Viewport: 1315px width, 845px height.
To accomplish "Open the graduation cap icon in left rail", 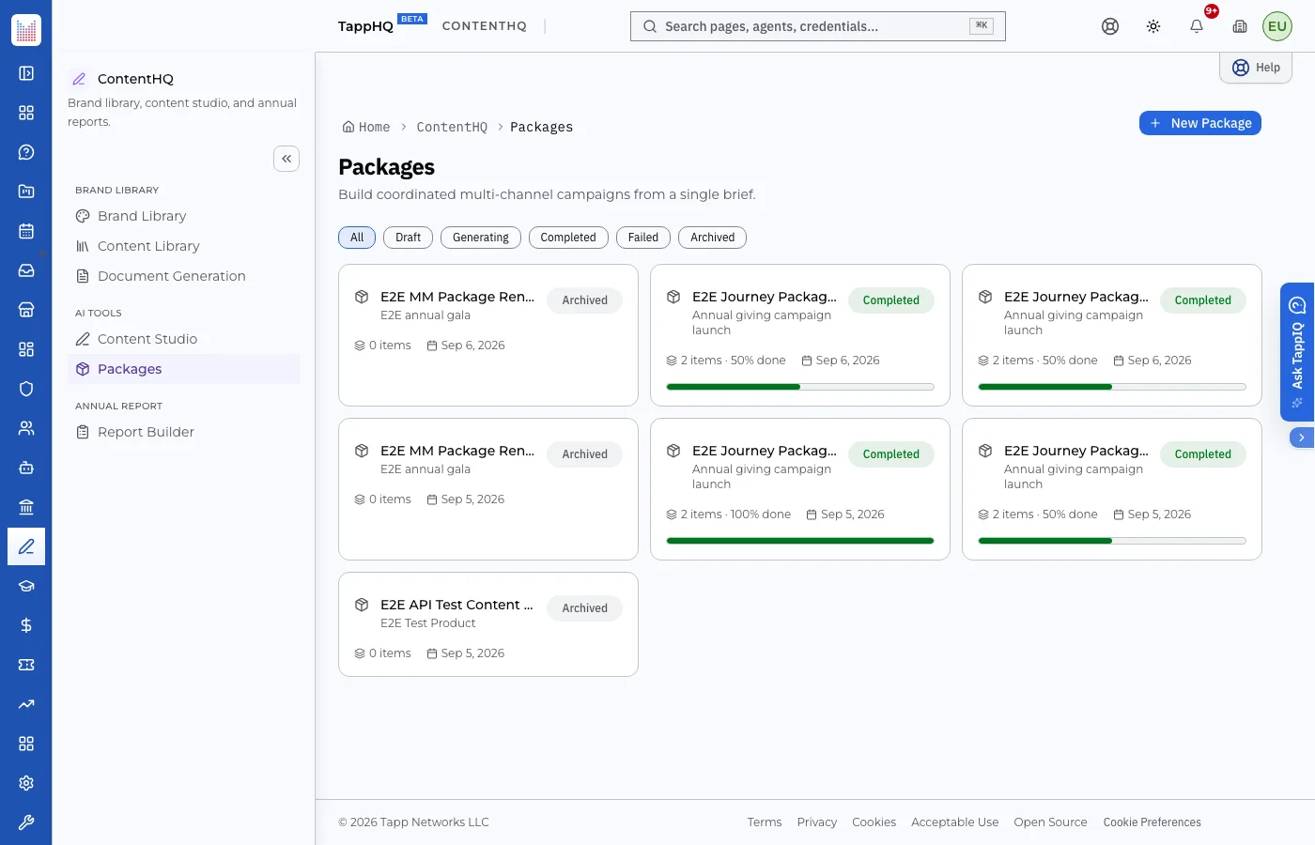I will [26, 586].
